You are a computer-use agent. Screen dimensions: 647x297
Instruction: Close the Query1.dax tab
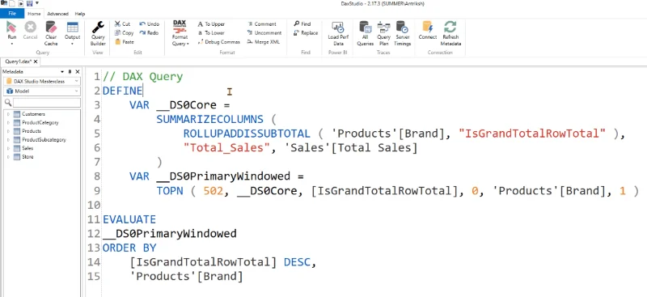click(36, 62)
